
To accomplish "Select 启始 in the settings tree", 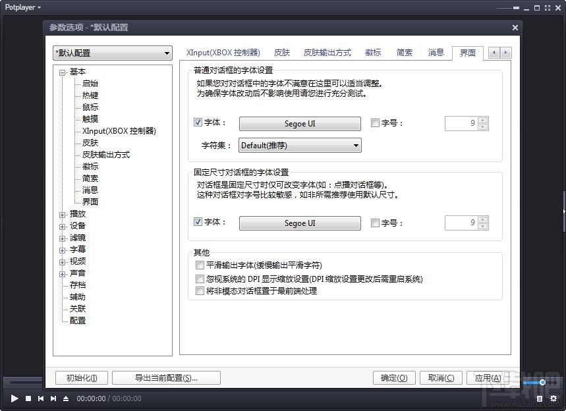I will (90, 84).
